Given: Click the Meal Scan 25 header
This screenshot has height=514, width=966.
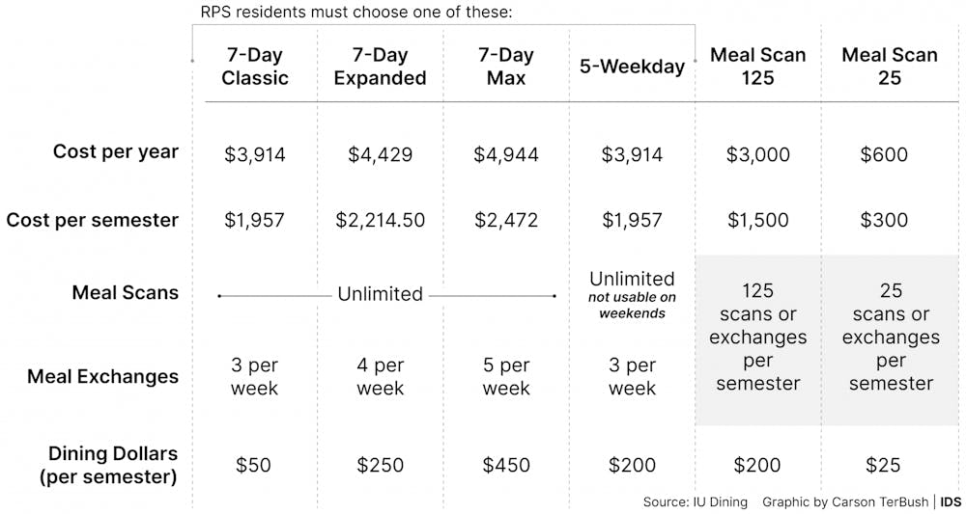Looking at the screenshot, I should point(890,66).
